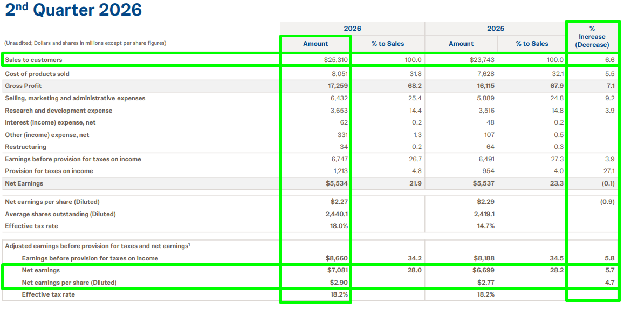
Task: Click the 18.0% effective tax rate
Action: point(339,226)
